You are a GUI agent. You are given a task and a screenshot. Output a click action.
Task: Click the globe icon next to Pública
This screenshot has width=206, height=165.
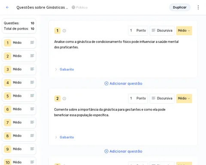pyautogui.click(x=73, y=7)
